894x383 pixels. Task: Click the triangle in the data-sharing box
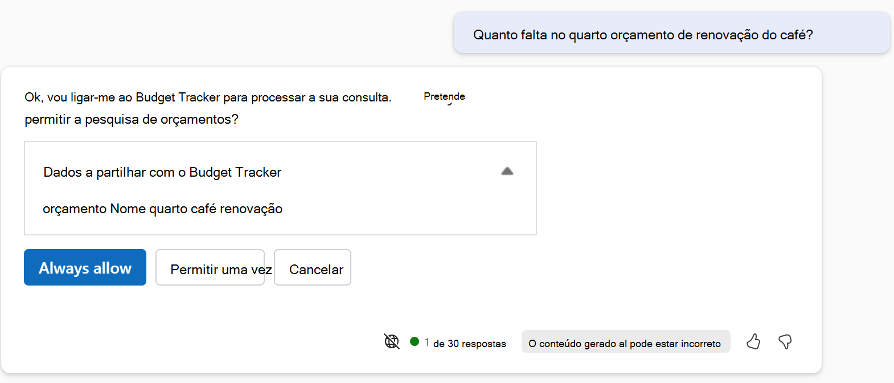506,171
